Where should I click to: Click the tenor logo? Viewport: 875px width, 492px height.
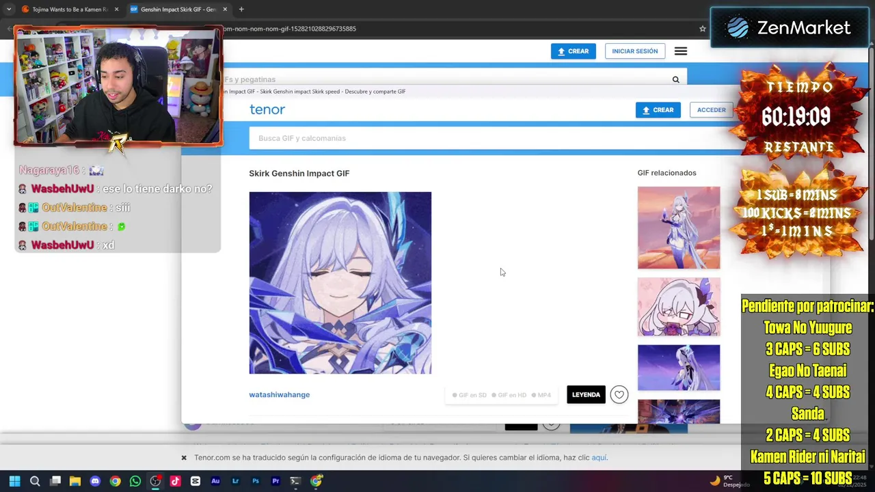point(267,109)
